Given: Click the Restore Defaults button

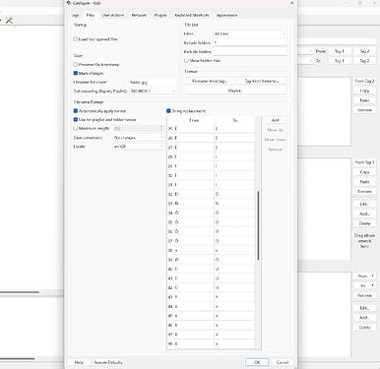Looking at the screenshot, I should point(108,362).
